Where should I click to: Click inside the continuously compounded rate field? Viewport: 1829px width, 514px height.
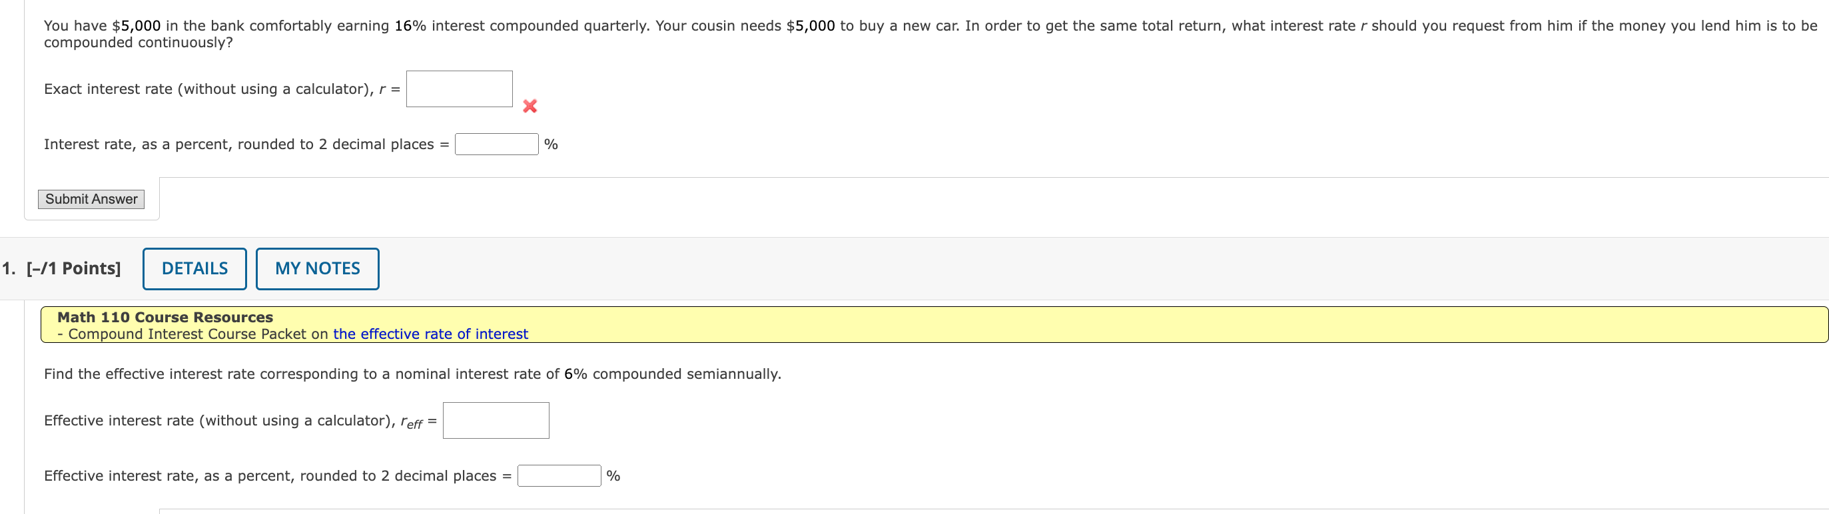[x=459, y=88]
